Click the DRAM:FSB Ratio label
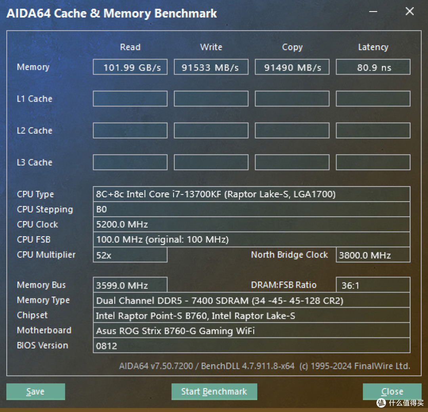Viewport: 428px width, 412px height. point(284,285)
